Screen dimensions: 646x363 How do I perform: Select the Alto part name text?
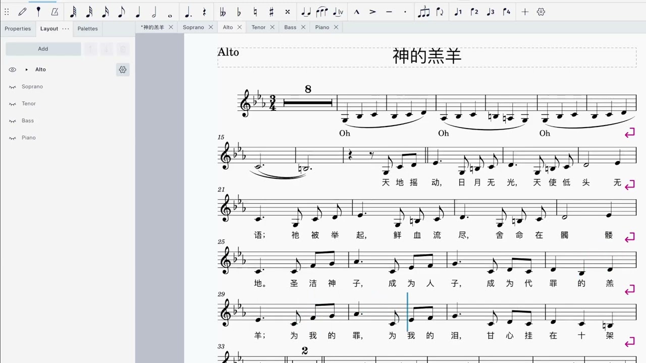click(x=228, y=52)
